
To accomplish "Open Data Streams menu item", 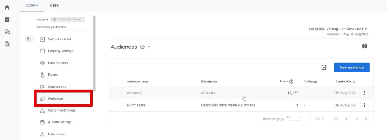I will (x=58, y=63).
